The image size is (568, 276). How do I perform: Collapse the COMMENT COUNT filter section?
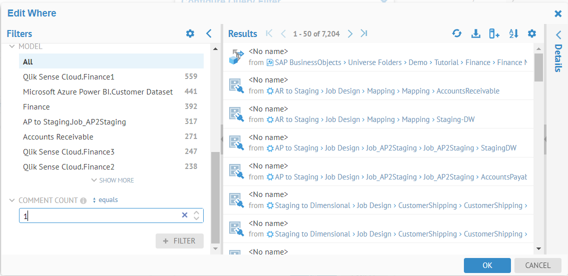[x=12, y=200]
